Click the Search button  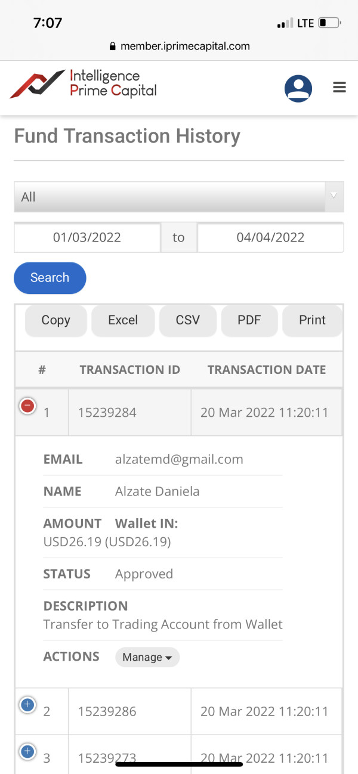(50, 278)
